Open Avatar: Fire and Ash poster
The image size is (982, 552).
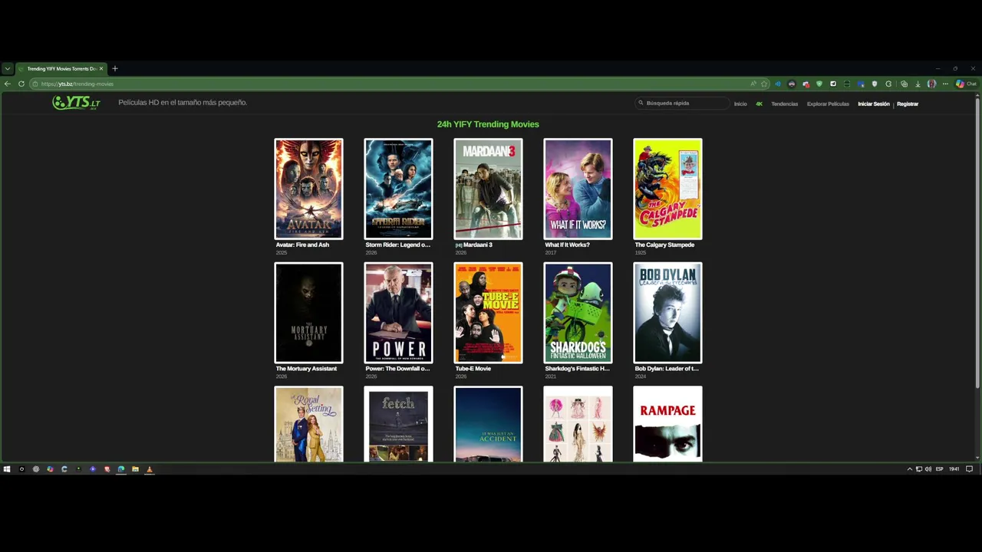click(x=308, y=189)
